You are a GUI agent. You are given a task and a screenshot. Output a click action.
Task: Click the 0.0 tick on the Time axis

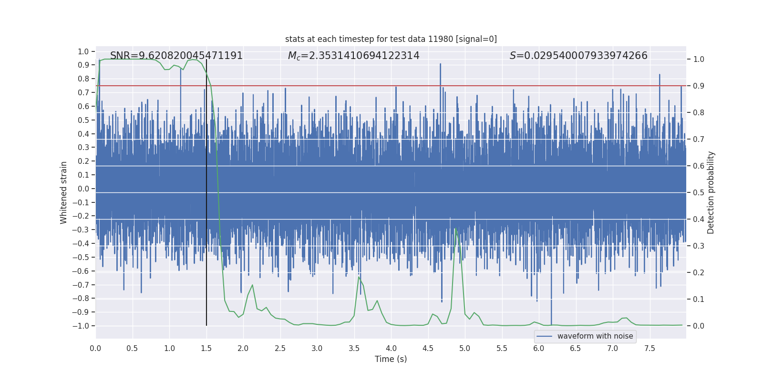tap(95, 348)
